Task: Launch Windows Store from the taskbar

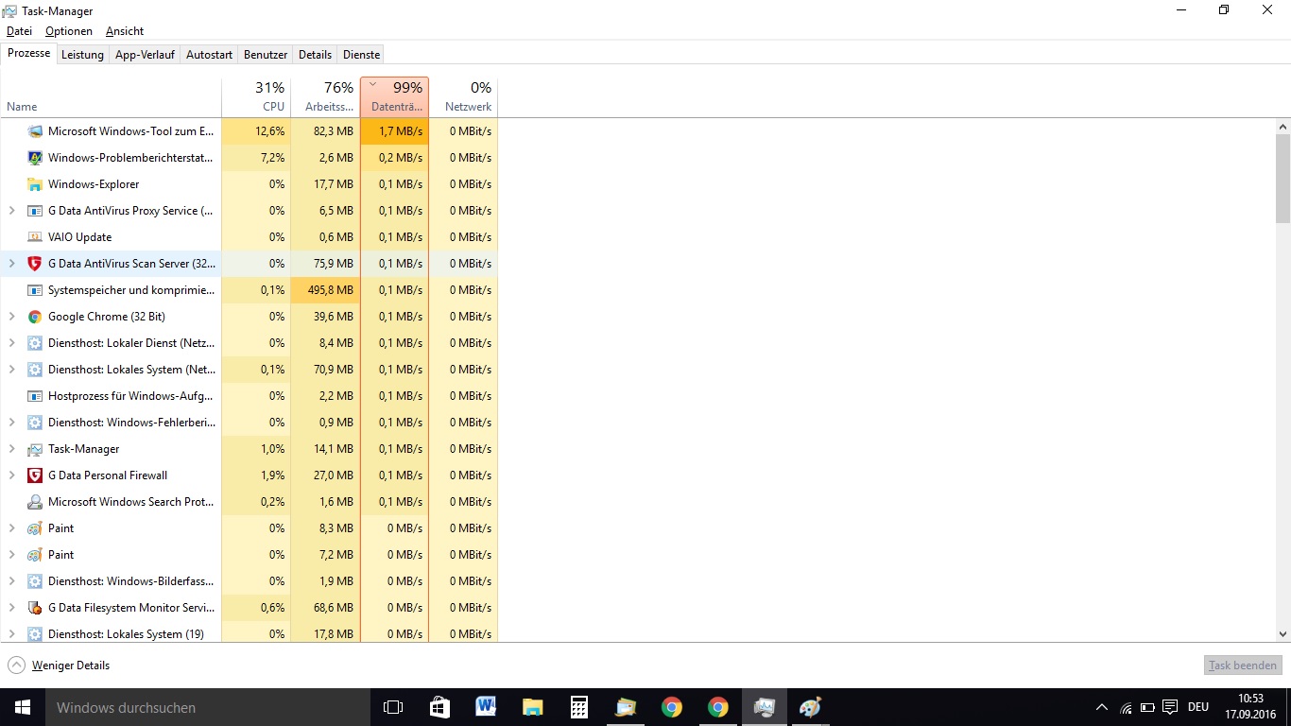Action: [439, 707]
